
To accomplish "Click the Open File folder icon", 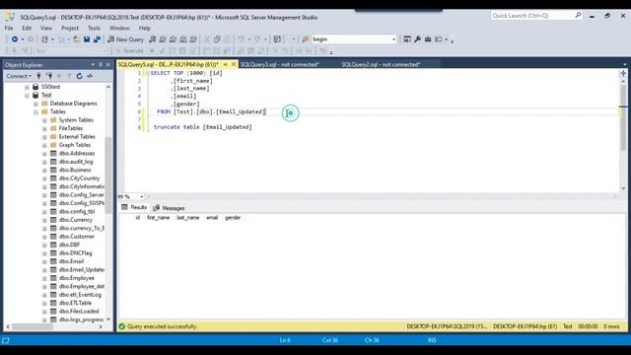I will pos(76,39).
